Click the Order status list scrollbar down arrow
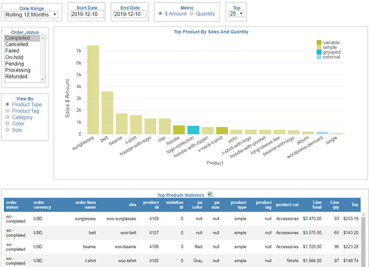Screen dimensions: 369x267 click(x=43, y=80)
